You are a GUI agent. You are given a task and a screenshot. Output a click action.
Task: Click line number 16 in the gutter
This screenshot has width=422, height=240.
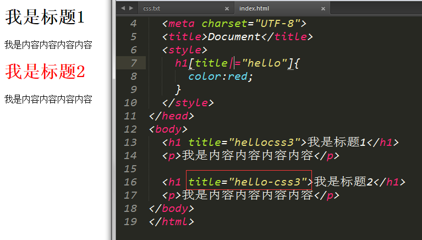coord(130,182)
